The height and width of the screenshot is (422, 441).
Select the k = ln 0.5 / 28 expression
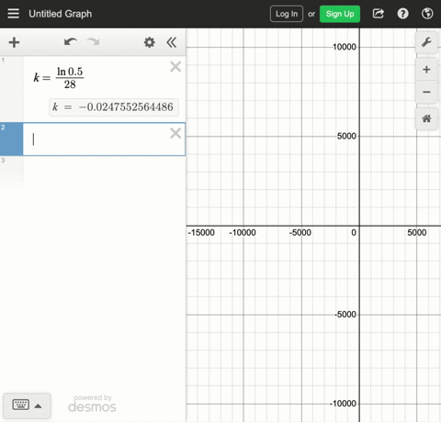tap(59, 78)
